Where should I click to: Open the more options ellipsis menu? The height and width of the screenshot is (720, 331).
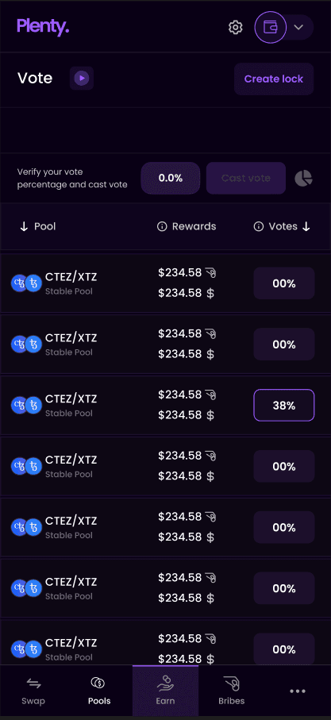298,691
